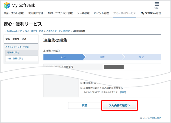Select 本体・詳細の設定 in sidebar
The width and height of the screenshot is (171, 123).
(x=22, y=58)
